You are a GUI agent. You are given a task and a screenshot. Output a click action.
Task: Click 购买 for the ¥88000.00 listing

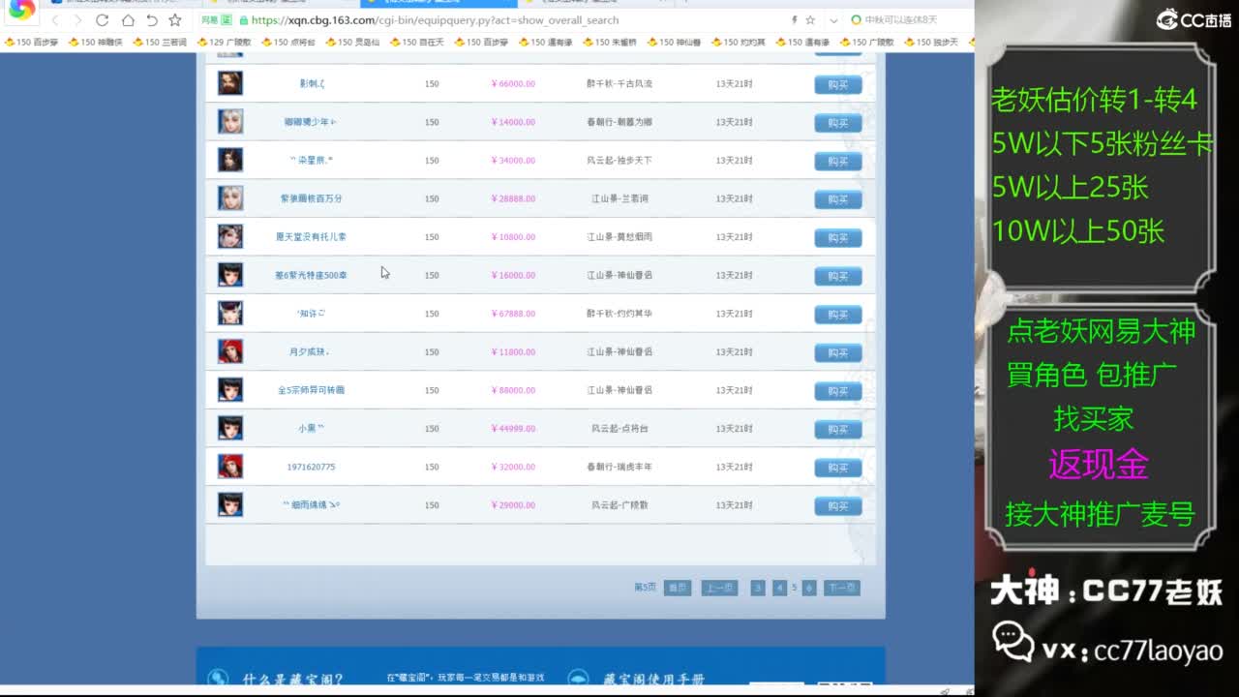(837, 391)
